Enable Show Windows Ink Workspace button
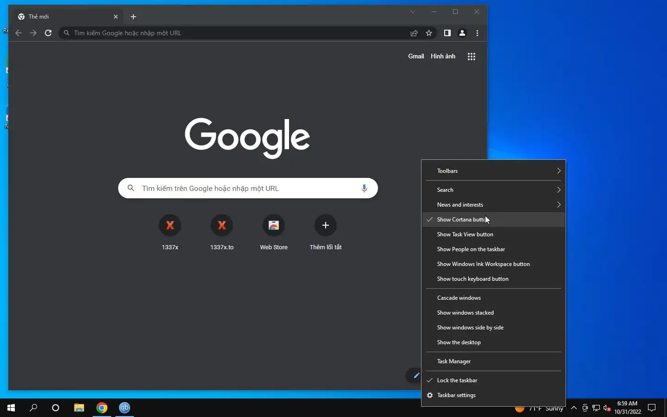The width and height of the screenshot is (667, 417). coord(493,264)
